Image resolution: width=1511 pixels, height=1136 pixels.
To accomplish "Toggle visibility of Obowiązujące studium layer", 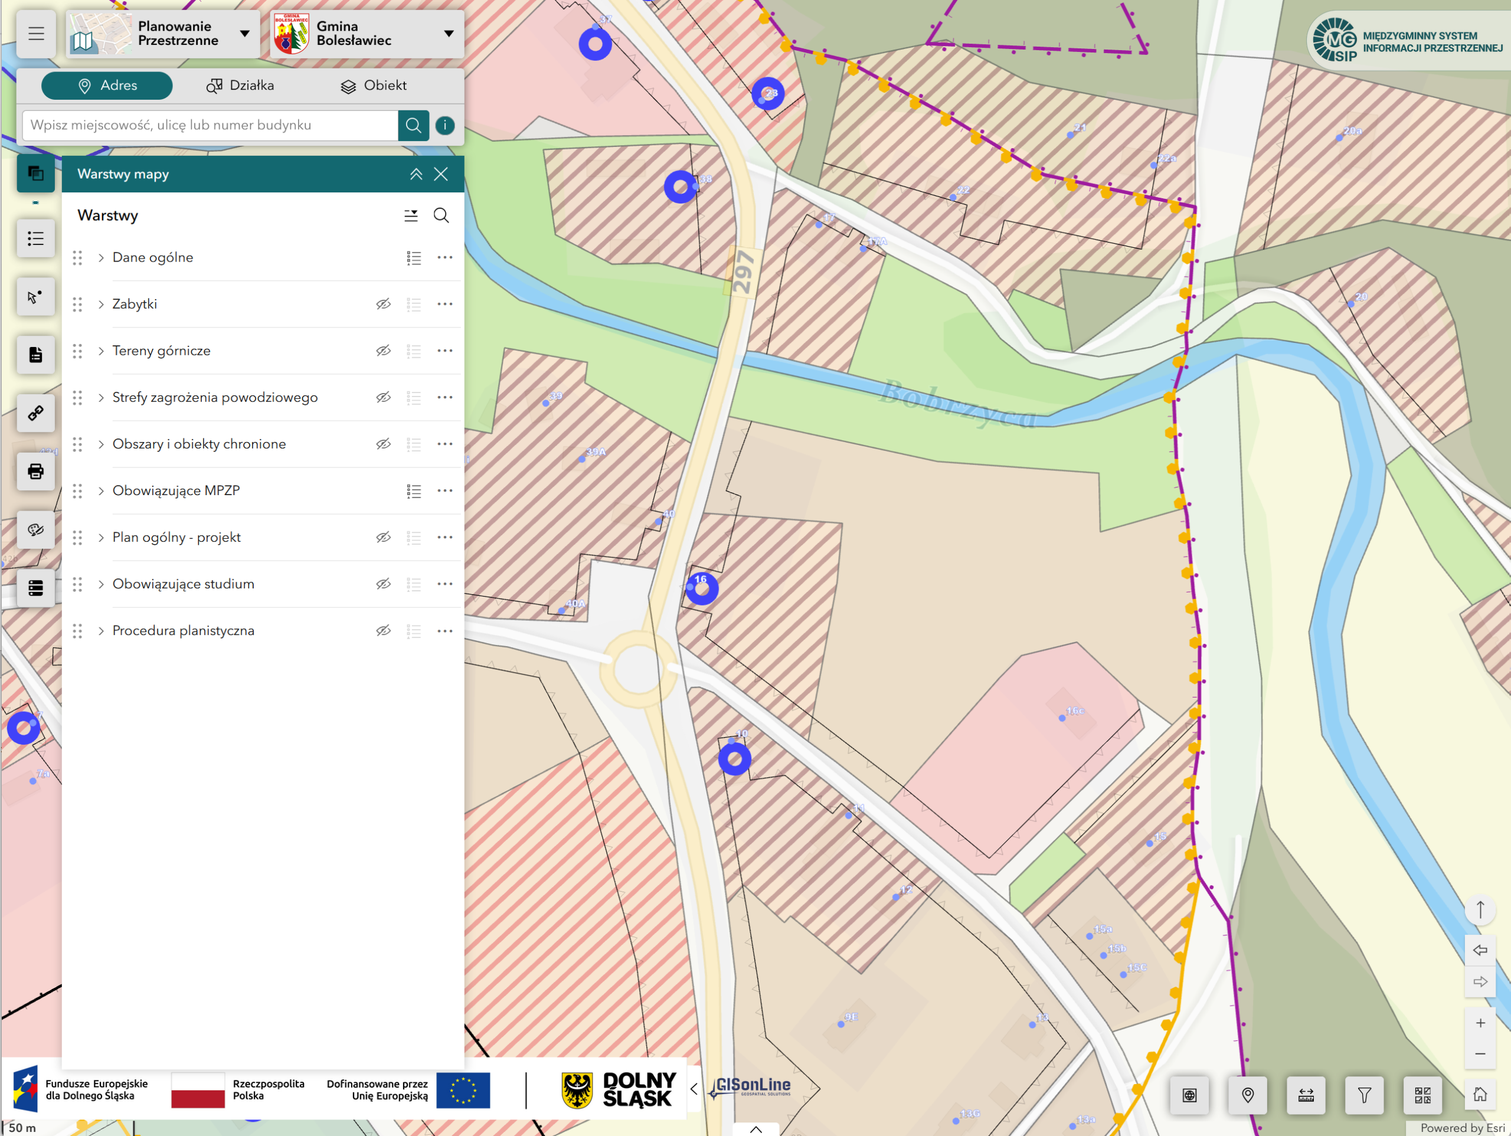I will coord(383,584).
